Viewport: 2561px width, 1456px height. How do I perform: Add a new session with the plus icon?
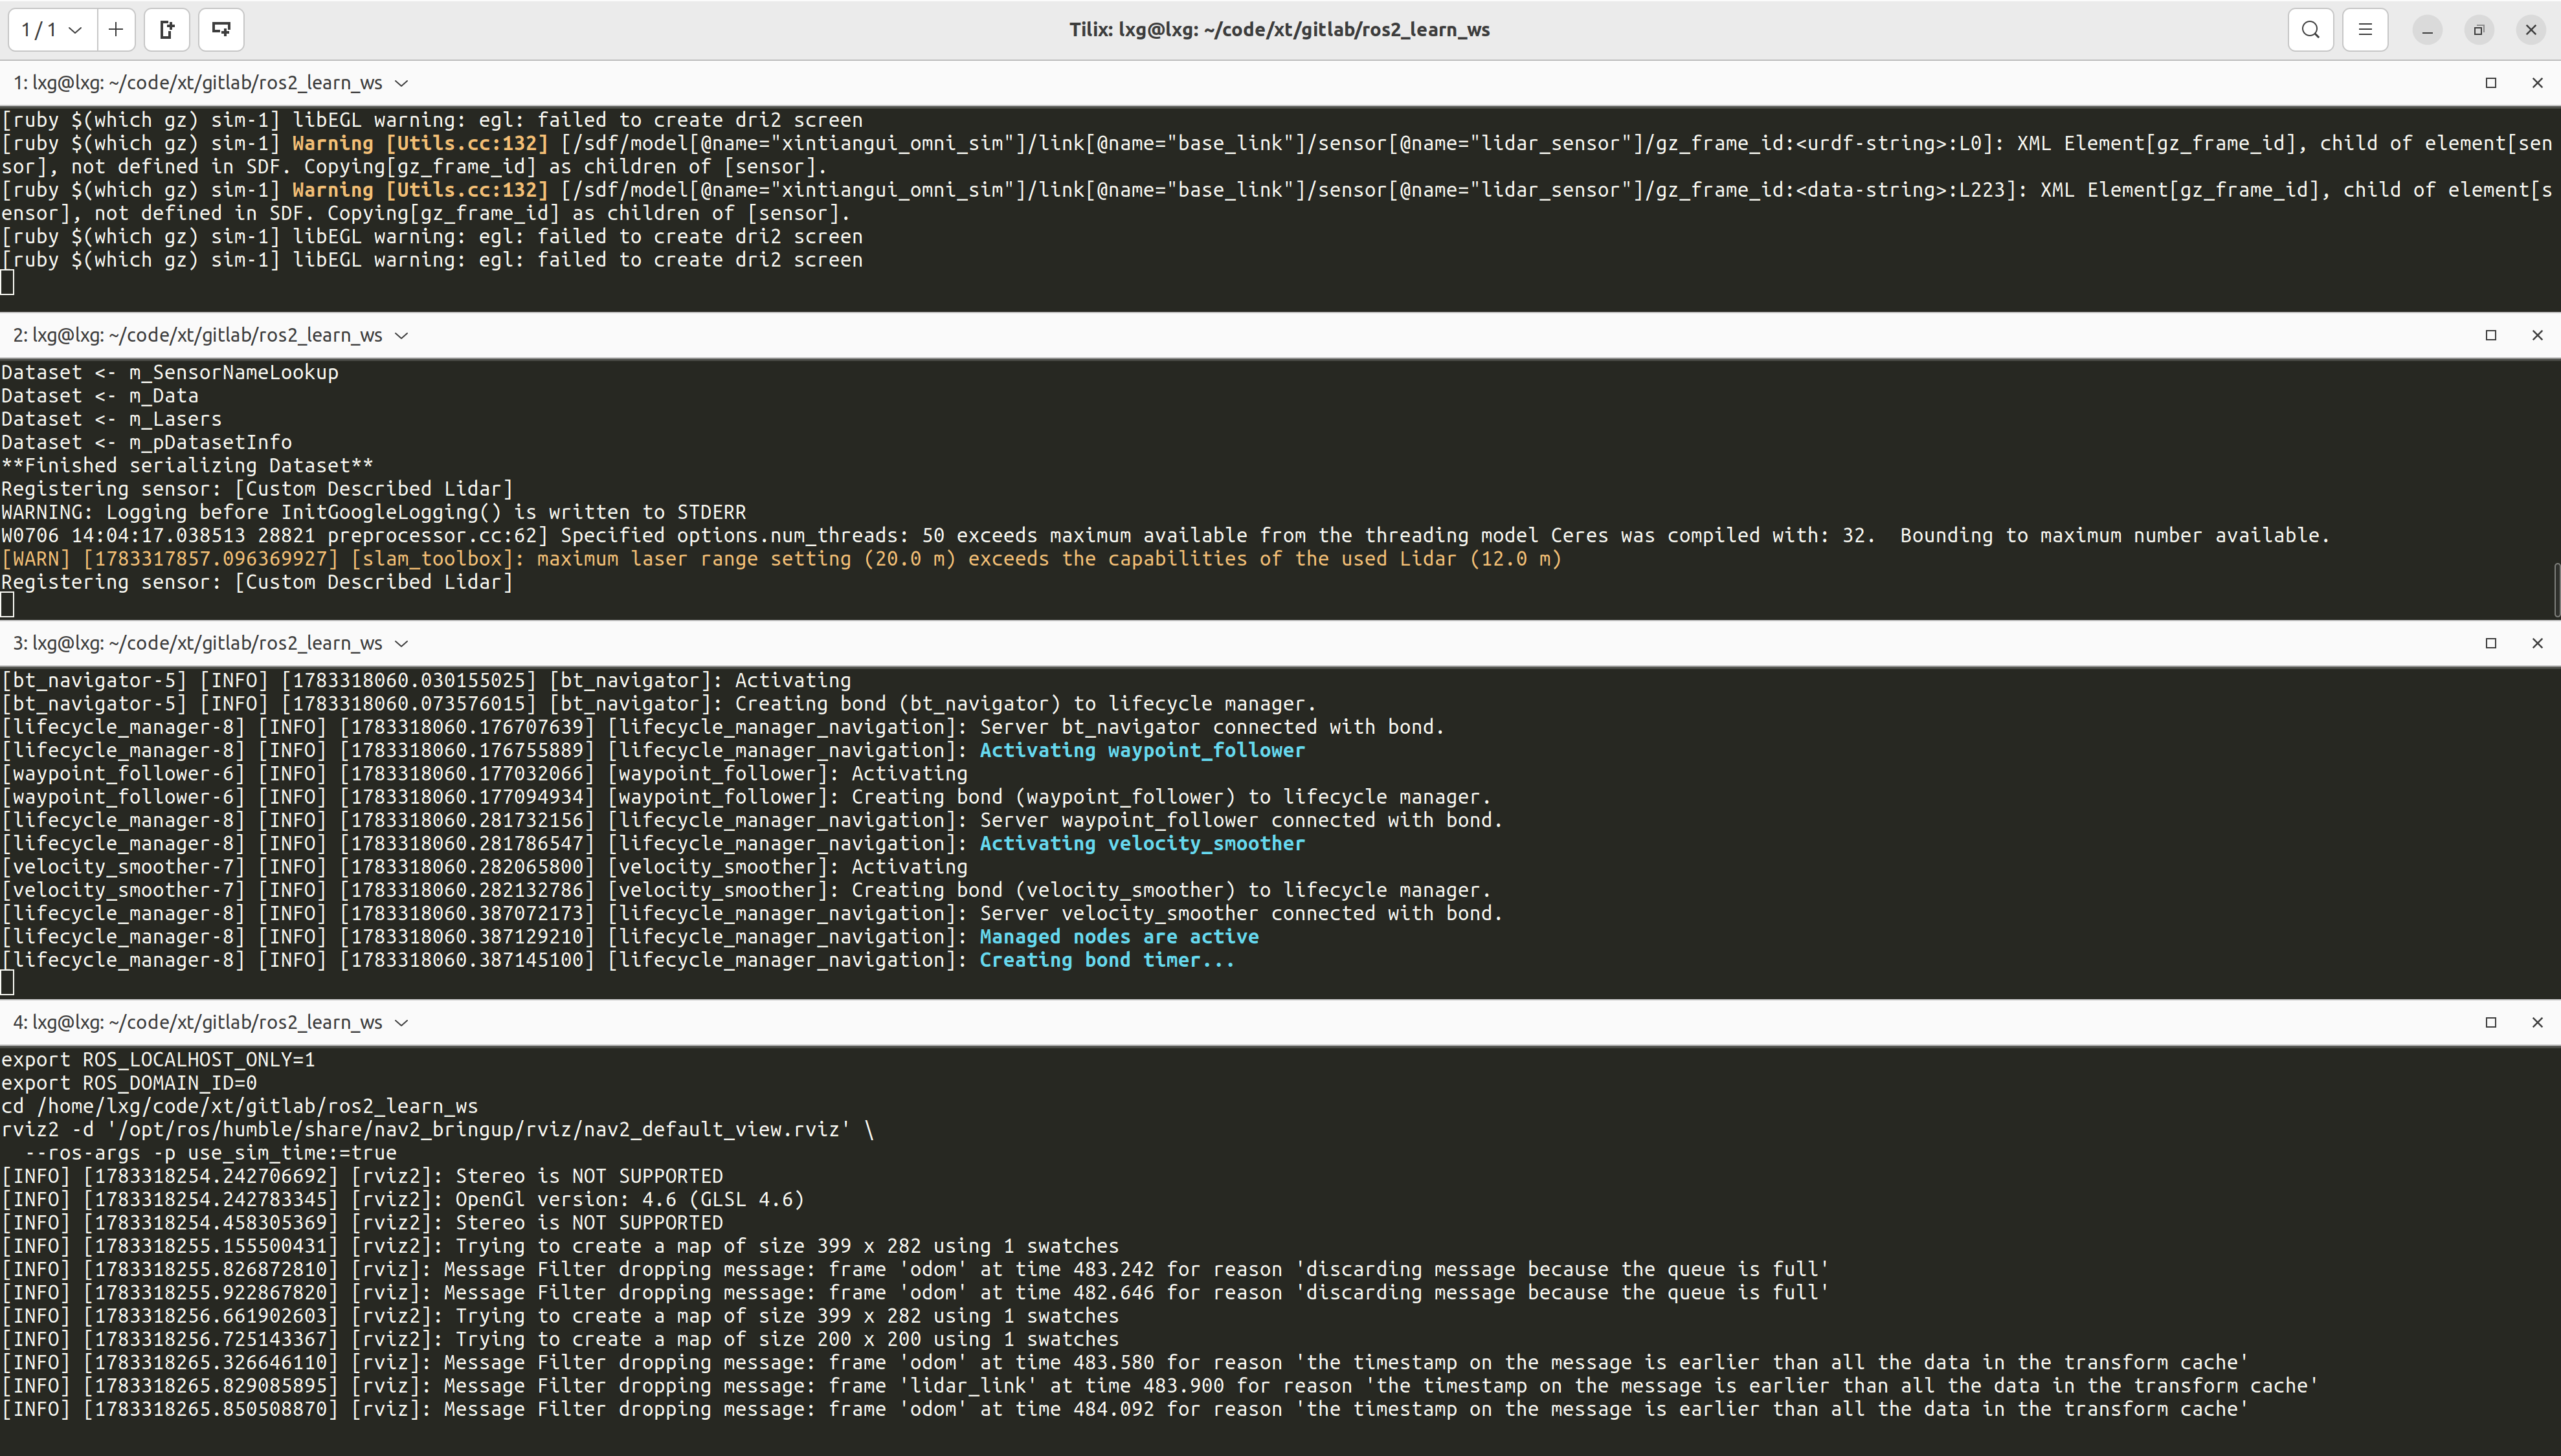(116, 30)
